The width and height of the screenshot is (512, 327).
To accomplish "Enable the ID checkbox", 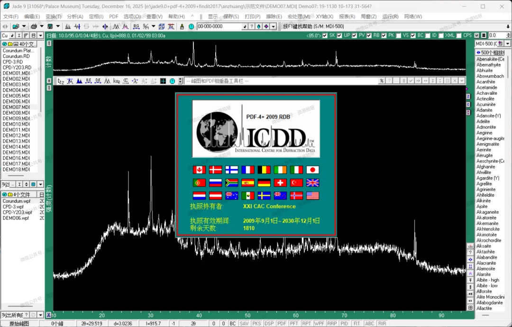I will tap(428, 35).
